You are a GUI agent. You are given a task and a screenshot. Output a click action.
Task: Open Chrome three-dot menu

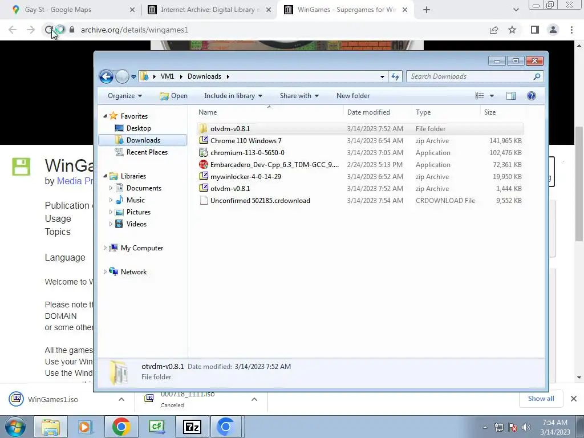pos(571,30)
